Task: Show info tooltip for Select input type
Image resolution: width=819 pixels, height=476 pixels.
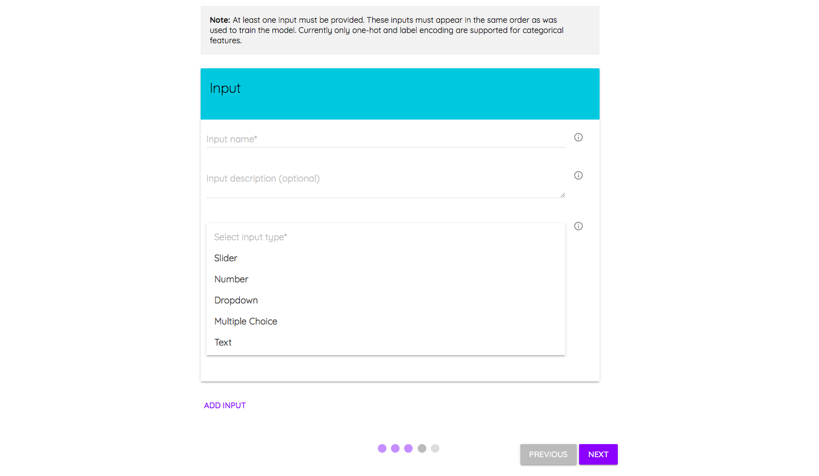Action: (x=578, y=226)
